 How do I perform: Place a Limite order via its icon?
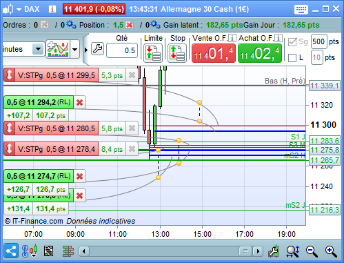pos(153,53)
